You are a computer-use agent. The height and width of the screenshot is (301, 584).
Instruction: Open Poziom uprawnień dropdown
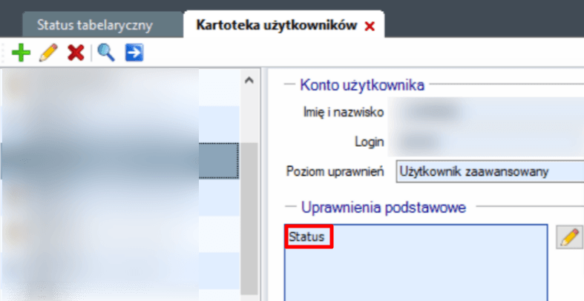pos(490,171)
